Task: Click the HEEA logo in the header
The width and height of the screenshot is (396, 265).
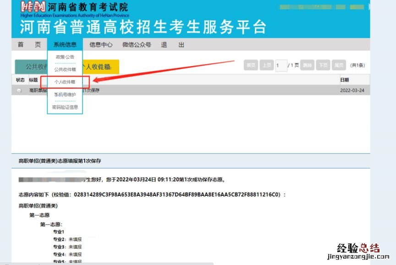Action: point(33,7)
